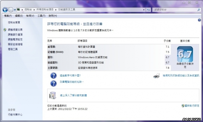
Task: Click the blue help icon at top right
Action: pos(199,20)
